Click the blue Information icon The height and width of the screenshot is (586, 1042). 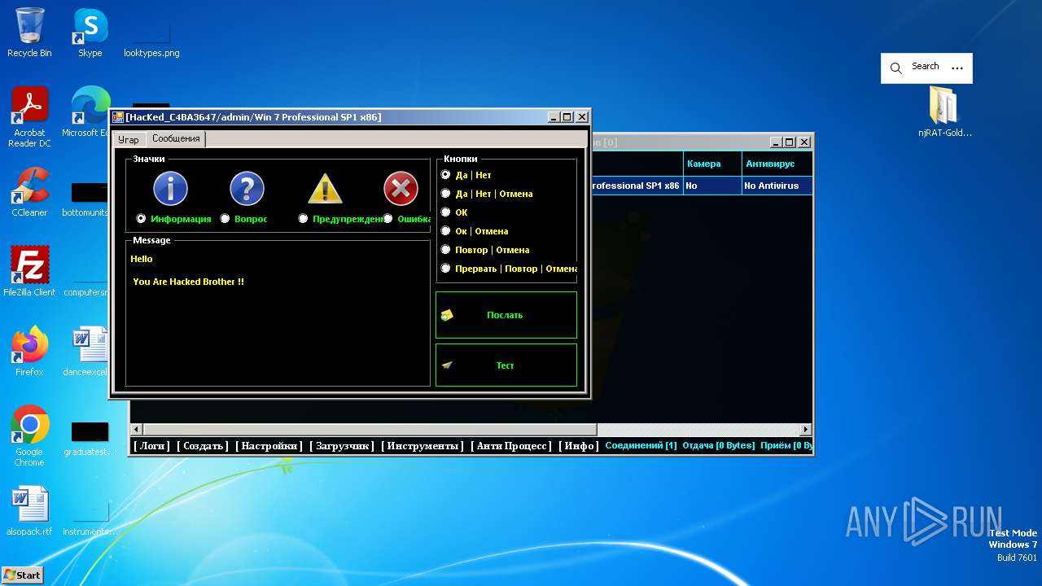click(x=171, y=189)
